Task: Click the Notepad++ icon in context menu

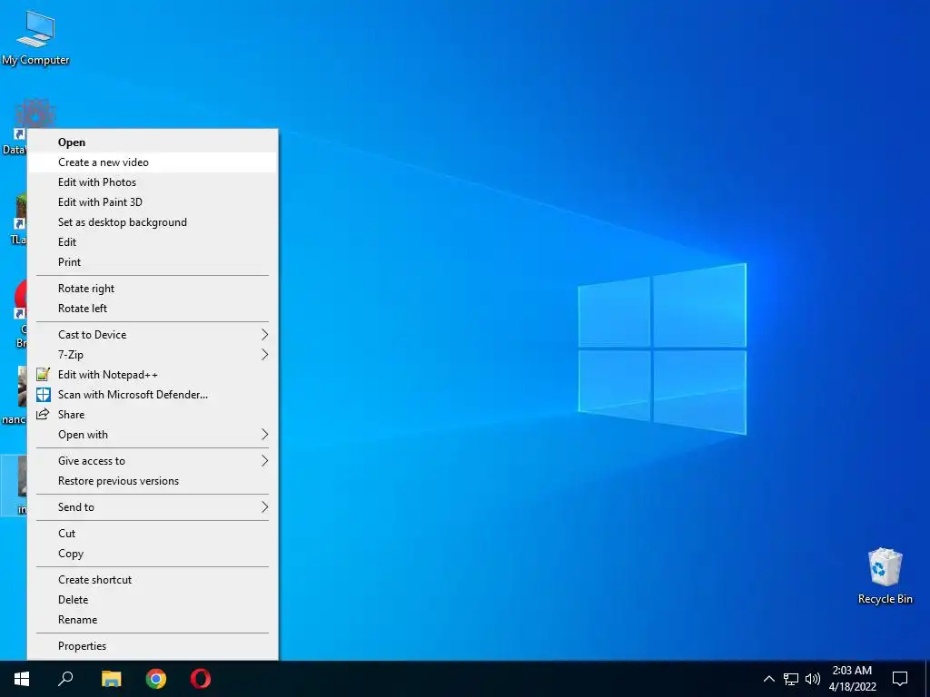Action: click(x=44, y=374)
